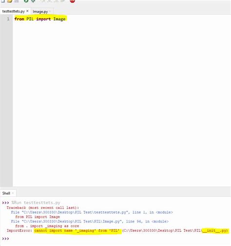The image size is (231, 246).
Task: Close the Shell panel
Action: (x=13, y=193)
